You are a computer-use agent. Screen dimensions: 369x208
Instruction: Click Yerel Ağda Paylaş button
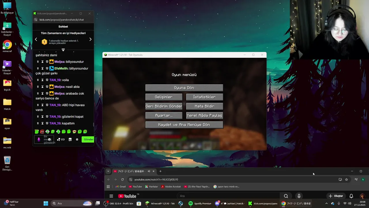[204, 116]
